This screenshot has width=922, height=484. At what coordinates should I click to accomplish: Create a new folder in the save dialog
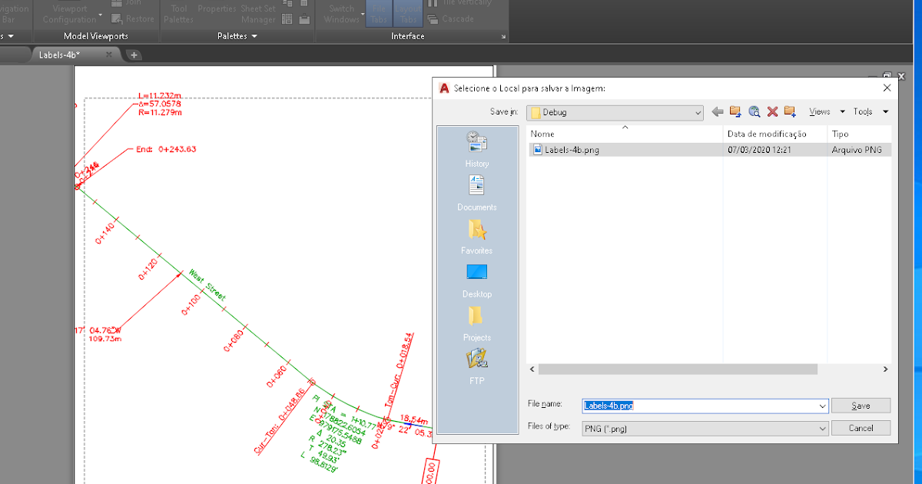790,111
